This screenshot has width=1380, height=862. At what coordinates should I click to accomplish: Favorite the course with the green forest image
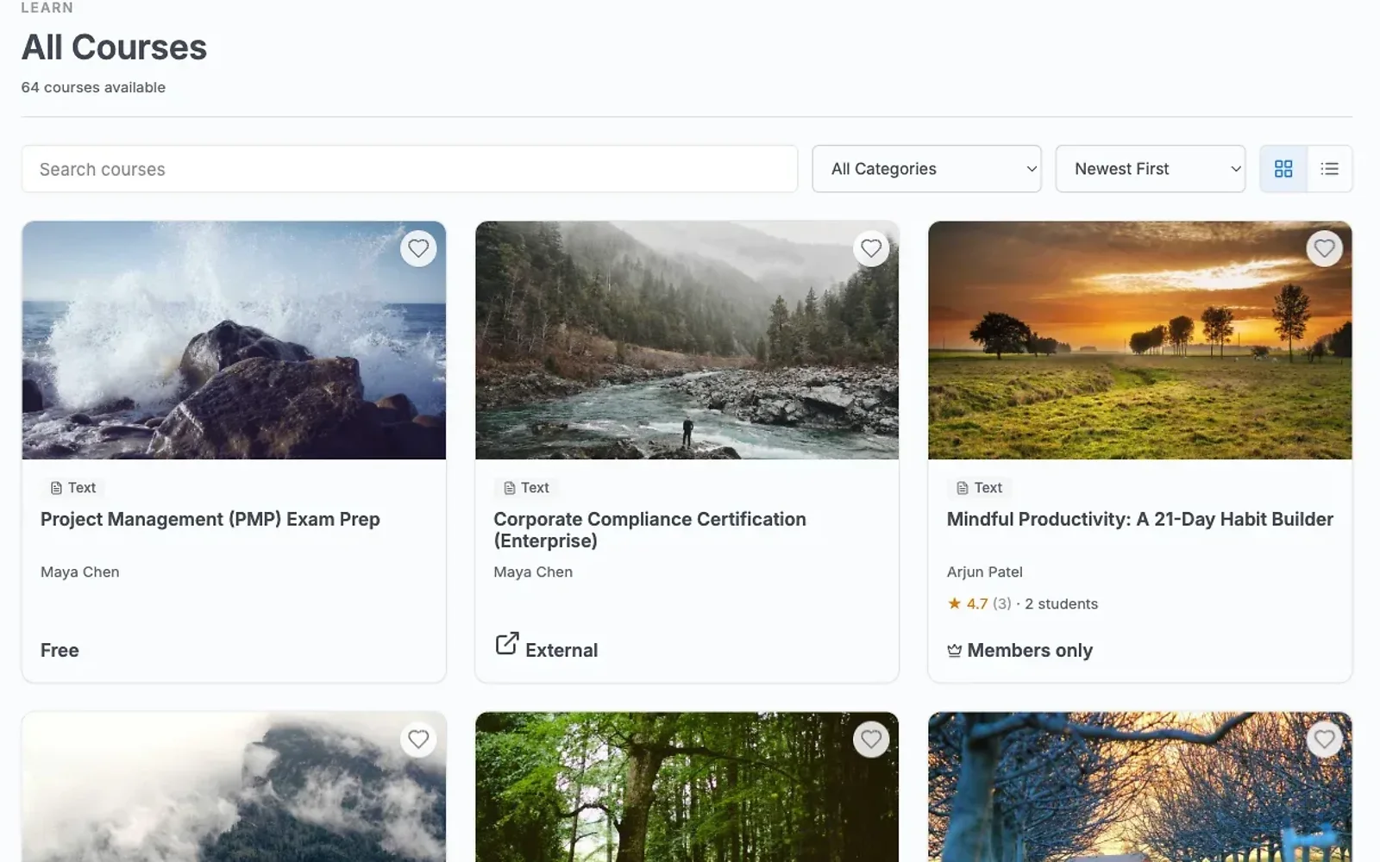[x=871, y=740]
